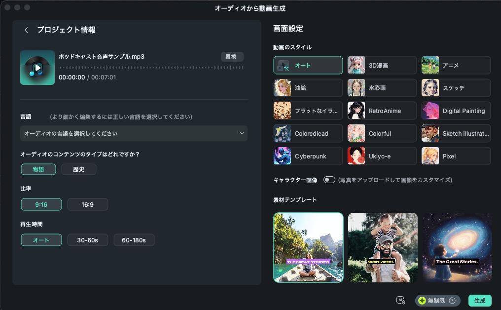The height and width of the screenshot is (310, 501).
Task: Click the AI watermark removal icon
Action: click(400, 301)
